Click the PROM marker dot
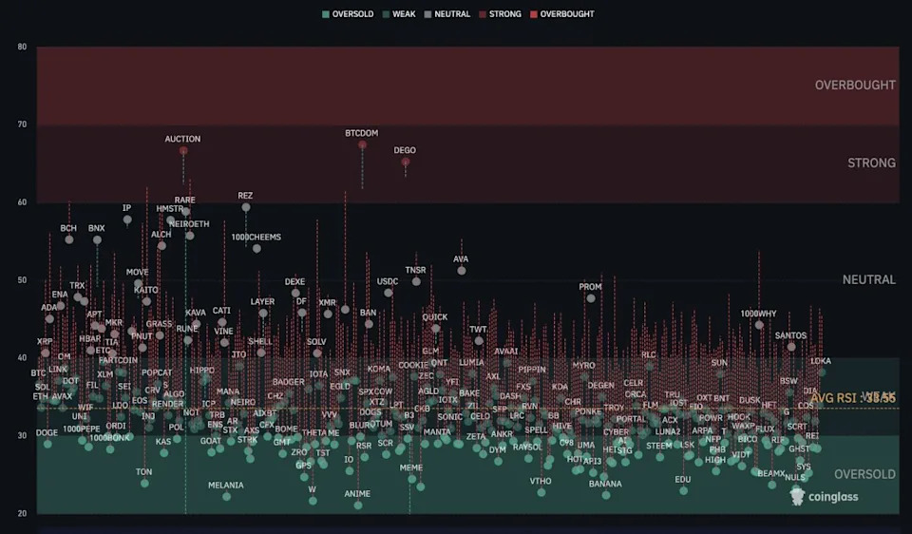The image size is (912, 534). pyautogui.click(x=591, y=298)
